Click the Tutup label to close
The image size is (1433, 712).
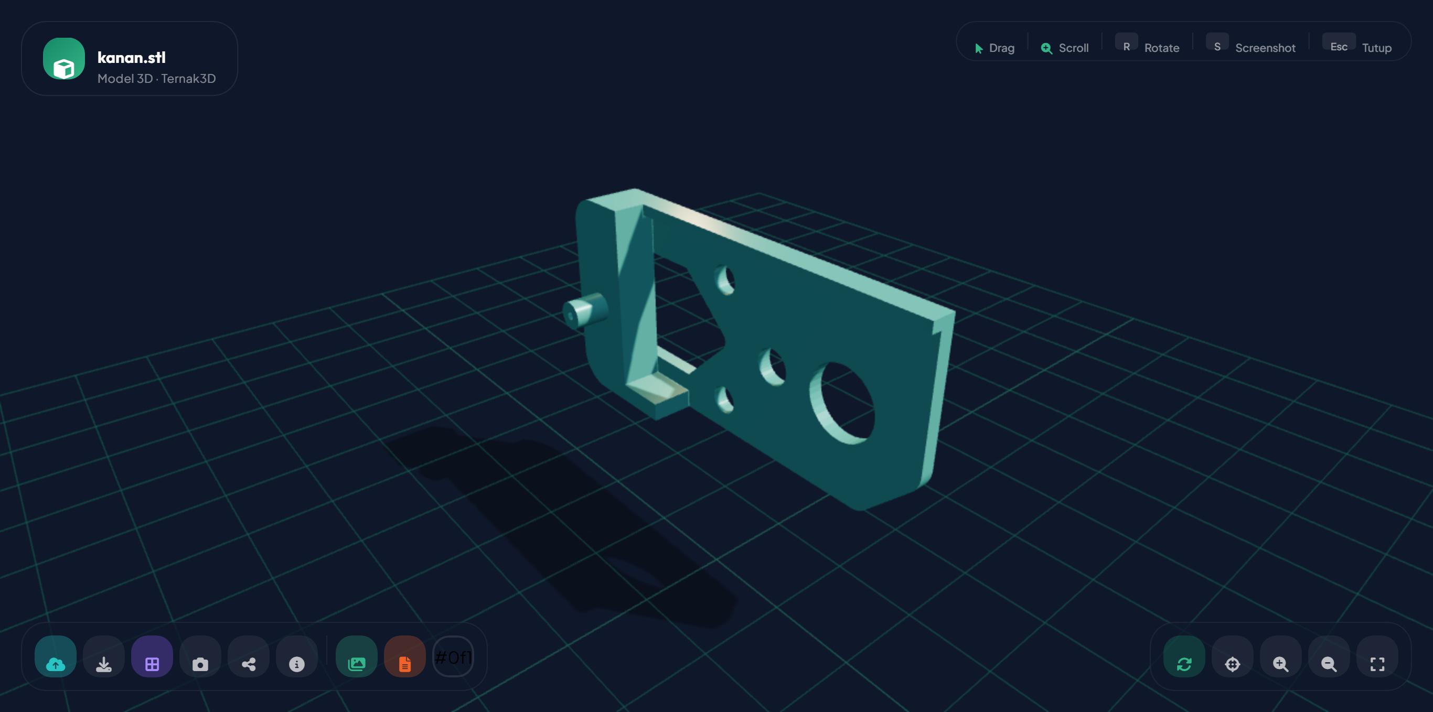pos(1377,48)
